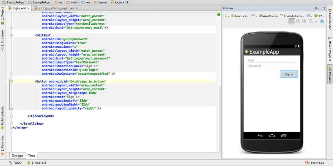Image resolution: width=333 pixels, height=166 pixels.
Task: Place cursor on android:paddingLeft="32dp" line
Action: (65, 101)
